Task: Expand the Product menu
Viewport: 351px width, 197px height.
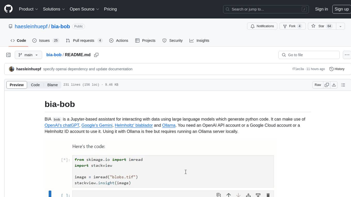Action: click(x=28, y=9)
